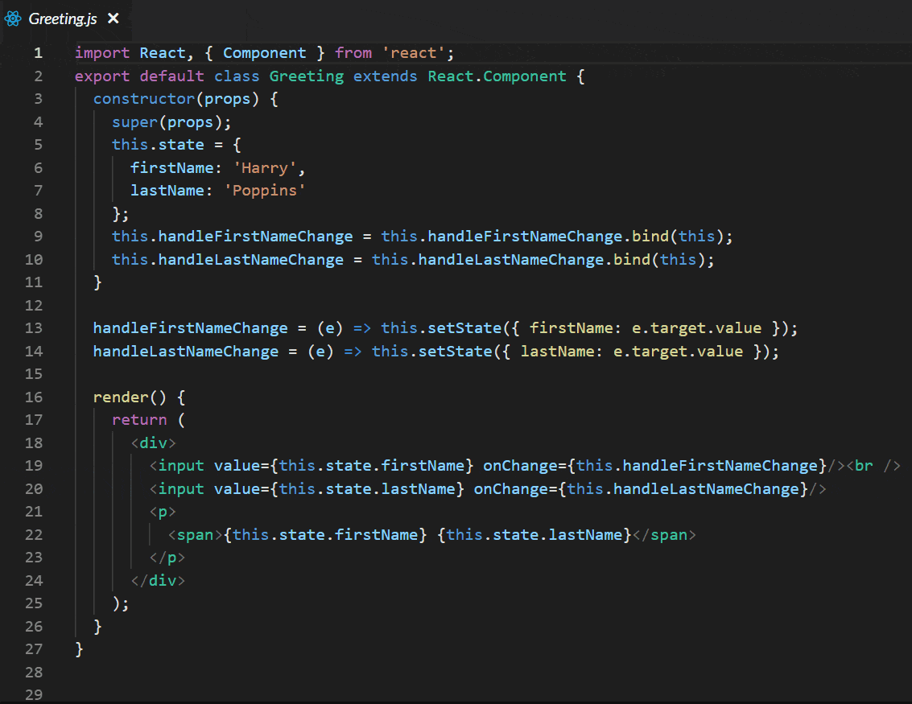Select handleFirstNameChange on line 13
The height and width of the screenshot is (704, 912).
click(x=190, y=327)
